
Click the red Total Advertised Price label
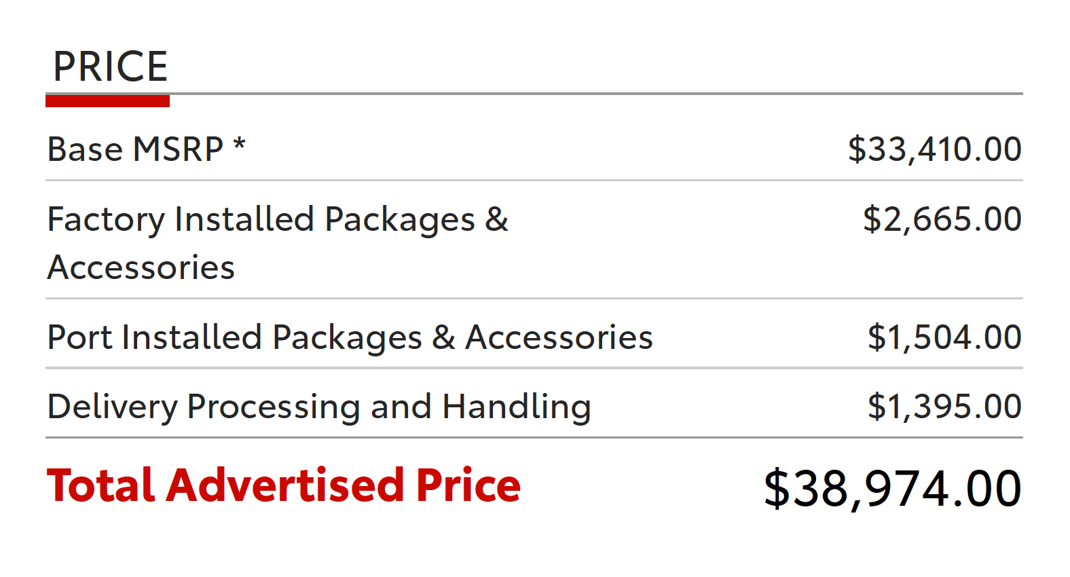(x=284, y=486)
